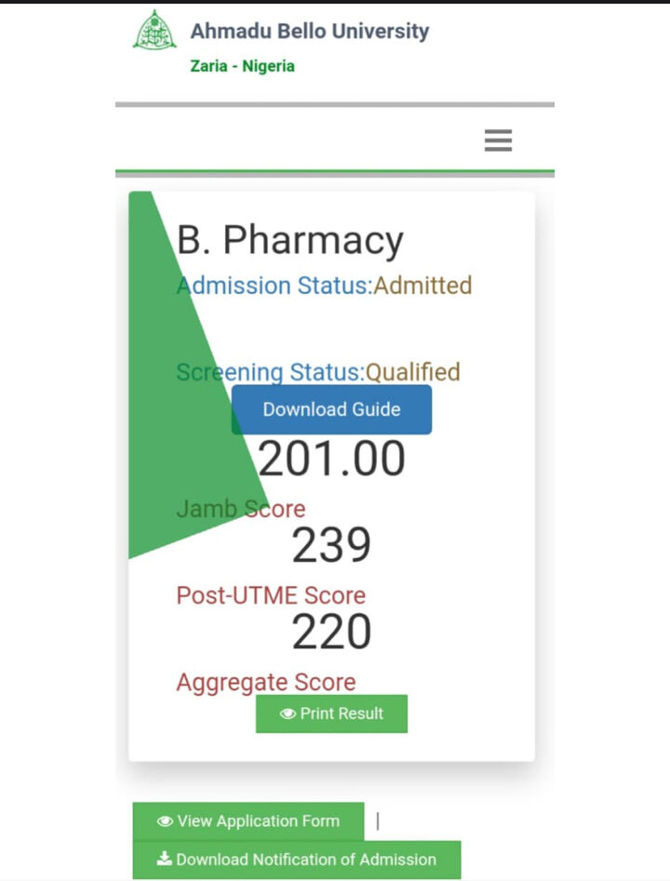670x881 pixels.
Task: Click the Qualified screening status text
Action: pos(412,372)
